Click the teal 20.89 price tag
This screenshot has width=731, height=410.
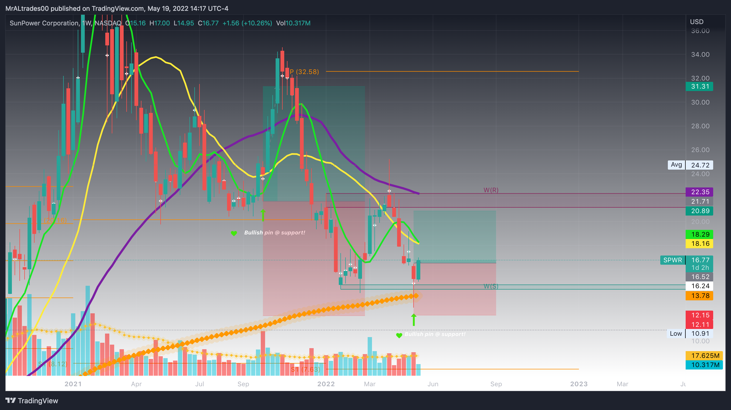tap(699, 211)
